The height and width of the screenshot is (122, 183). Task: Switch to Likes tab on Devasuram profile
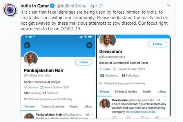pyautogui.click(x=162, y=91)
